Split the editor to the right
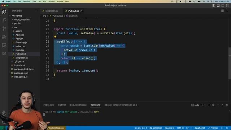Image resolution: width=231 pixels, height=130 pixels. (x=222, y=11)
